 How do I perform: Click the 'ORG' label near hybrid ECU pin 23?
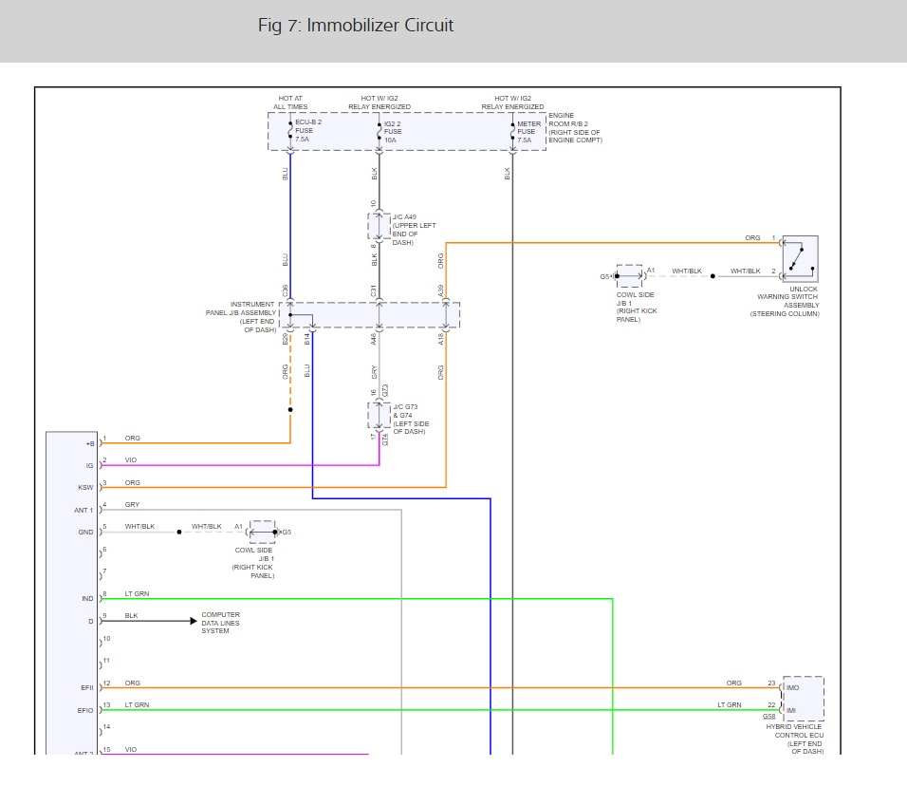tap(734, 683)
